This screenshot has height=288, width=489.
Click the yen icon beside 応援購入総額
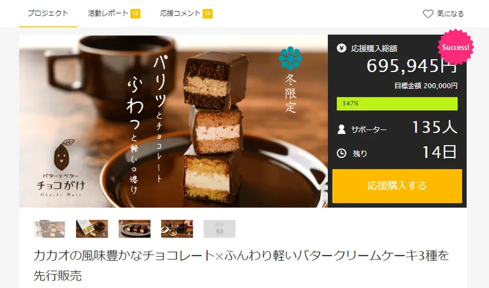pyautogui.click(x=342, y=48)
